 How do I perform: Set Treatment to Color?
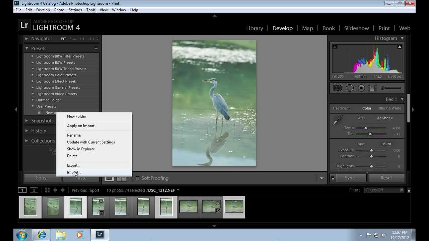pyautogui.click(x=367, y=108)
